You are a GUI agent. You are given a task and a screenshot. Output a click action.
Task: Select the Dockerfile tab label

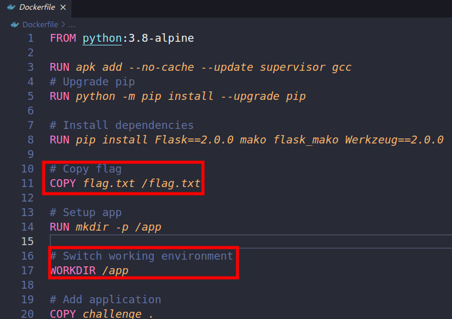coord(36,7)
